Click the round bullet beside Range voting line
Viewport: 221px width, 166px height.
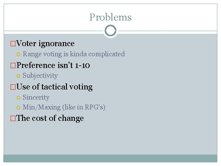pyautogui.click(x=18, y=54)
